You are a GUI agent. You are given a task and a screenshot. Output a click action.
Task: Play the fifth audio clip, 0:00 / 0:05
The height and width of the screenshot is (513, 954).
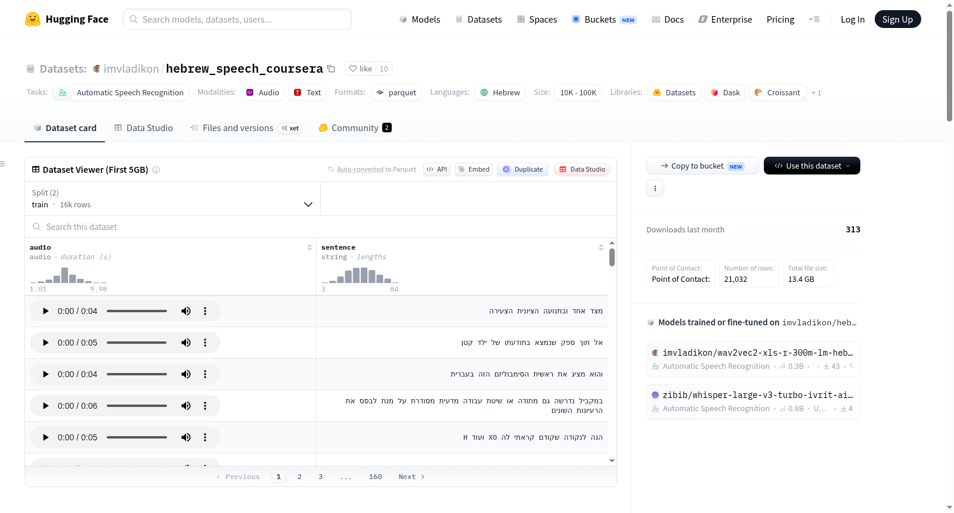[x=45, y=437]
